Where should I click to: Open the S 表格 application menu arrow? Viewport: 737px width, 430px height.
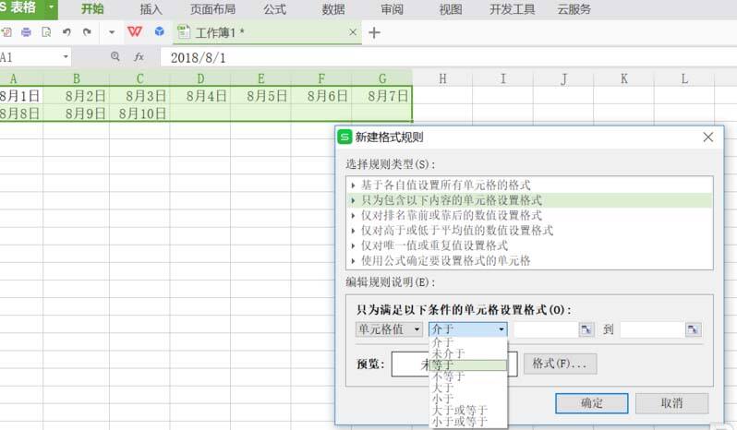coord(51,8)
